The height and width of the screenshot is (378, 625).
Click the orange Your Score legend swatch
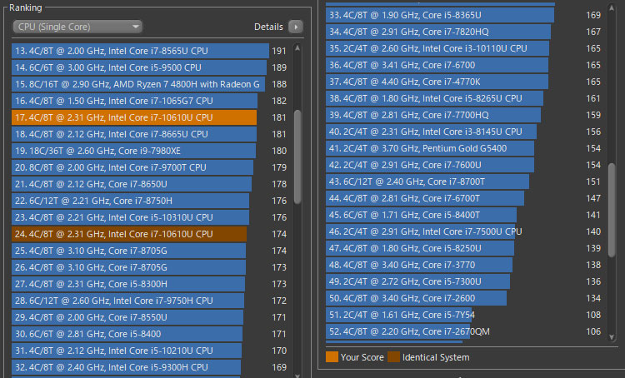pos(332,357)
